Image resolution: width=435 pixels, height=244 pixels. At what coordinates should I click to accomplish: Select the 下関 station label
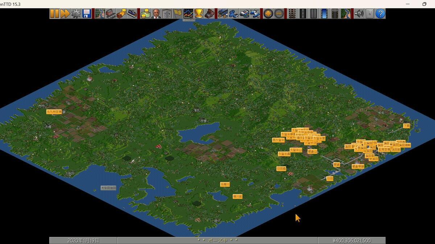[x=406, y=126]
